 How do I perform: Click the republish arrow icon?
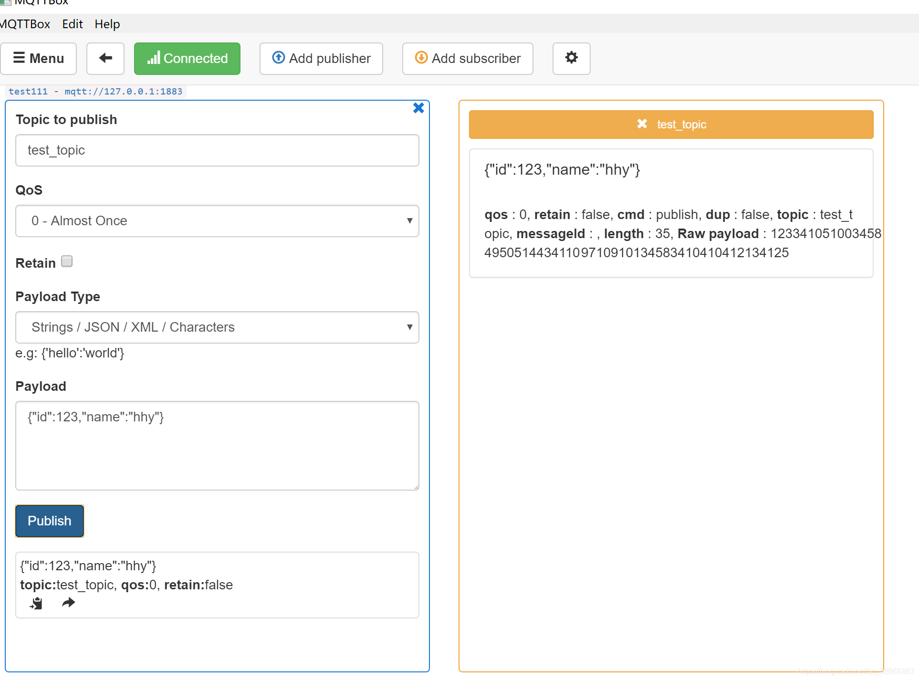tap(69, 603)
